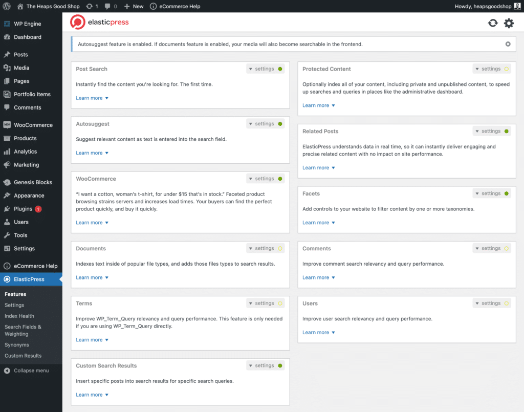Toggle the Autosuggest green status dot
Viewport: 524px width, 412px height.
pos(280,124)
